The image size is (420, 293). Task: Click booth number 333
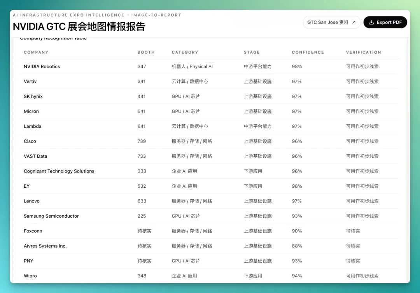tap(142, 171)
